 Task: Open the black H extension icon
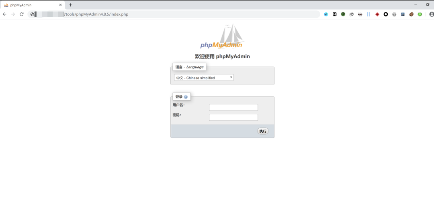[x=334, y=14]
